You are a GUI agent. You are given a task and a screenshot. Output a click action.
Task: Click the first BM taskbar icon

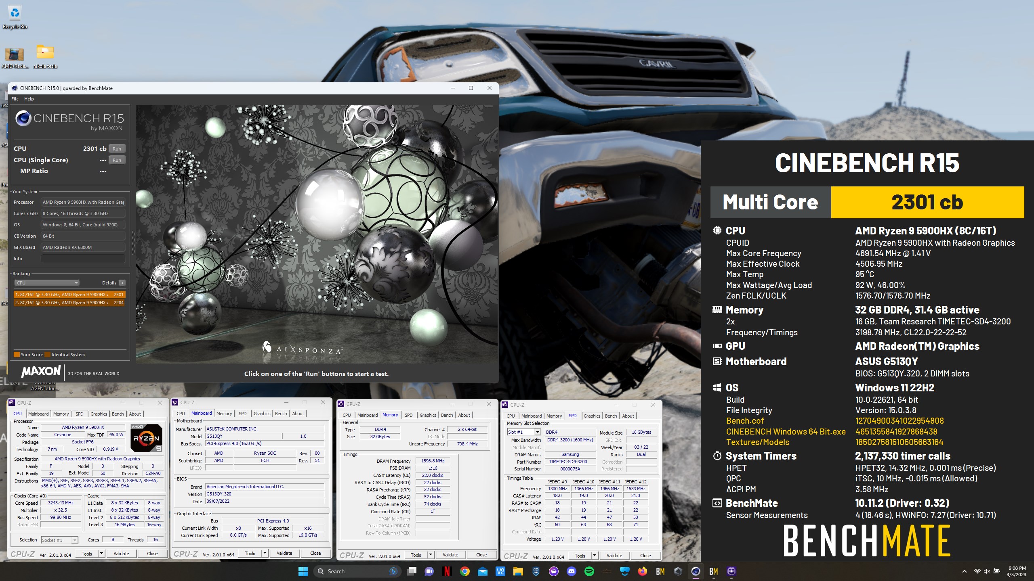coord(660,571)
